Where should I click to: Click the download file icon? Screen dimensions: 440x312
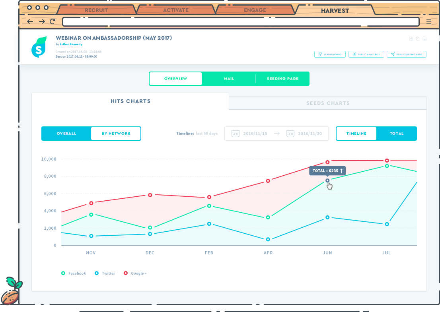[x=411, y=39]
